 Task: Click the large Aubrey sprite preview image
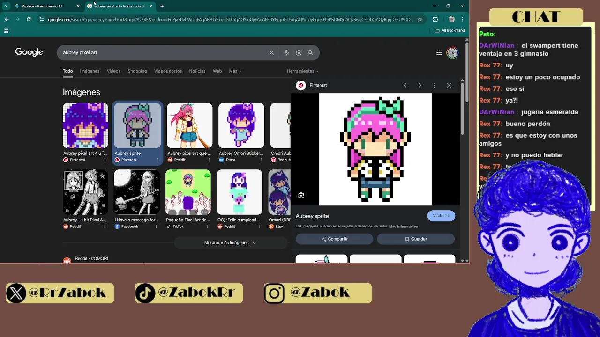click(375, 149)
